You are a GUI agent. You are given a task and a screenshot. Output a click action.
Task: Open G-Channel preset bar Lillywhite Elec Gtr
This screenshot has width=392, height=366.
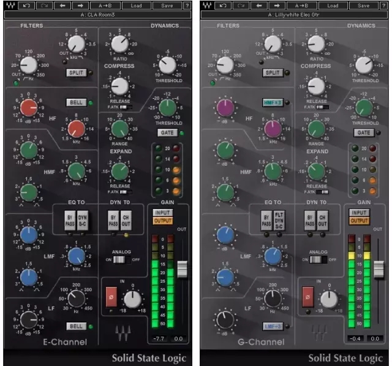coord(294,15)
